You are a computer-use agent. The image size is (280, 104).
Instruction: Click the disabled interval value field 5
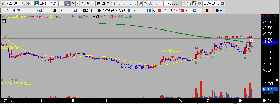tap(157, 3)
